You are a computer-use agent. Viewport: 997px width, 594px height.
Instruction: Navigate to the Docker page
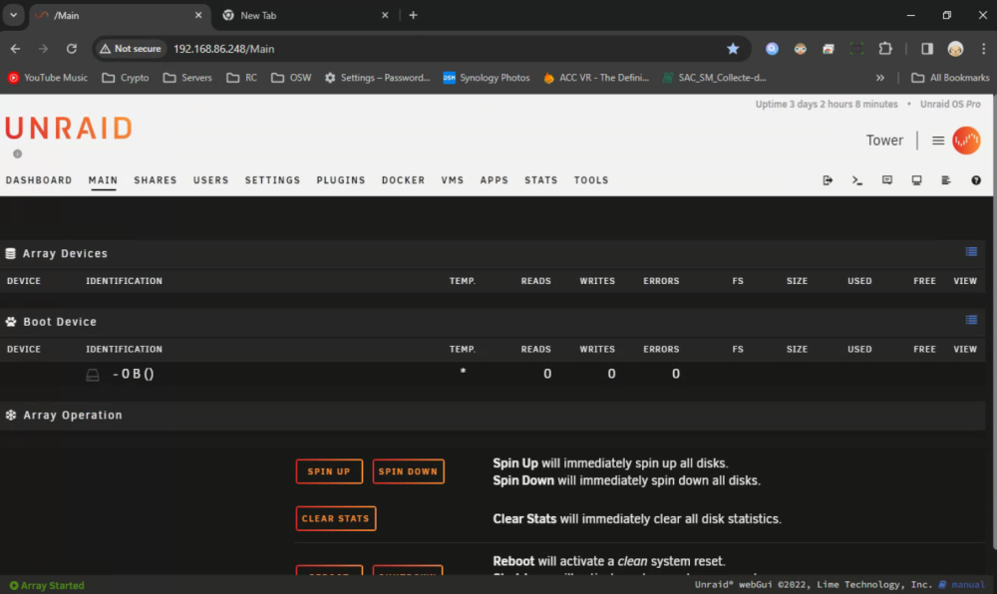coord(403,180)
